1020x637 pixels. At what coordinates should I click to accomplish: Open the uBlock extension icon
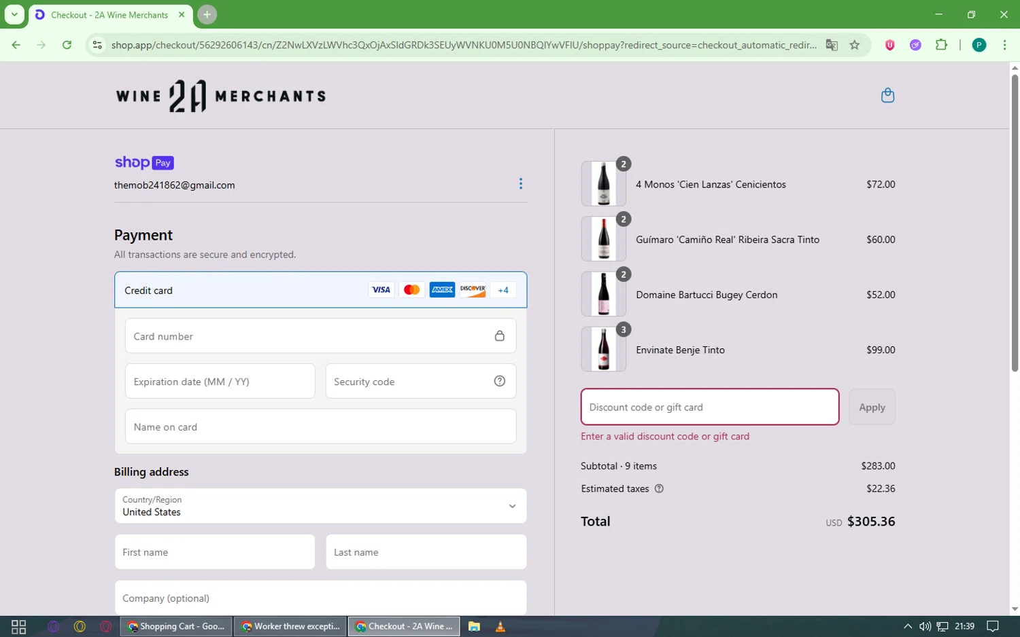click(889, 45)
